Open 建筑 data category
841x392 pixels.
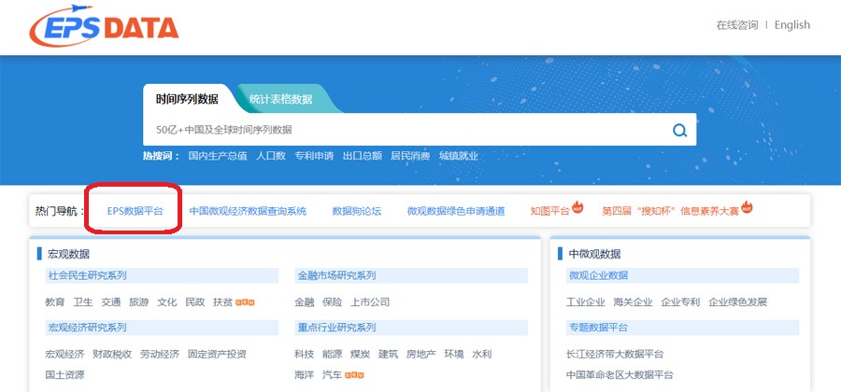(x=389, y=354)
